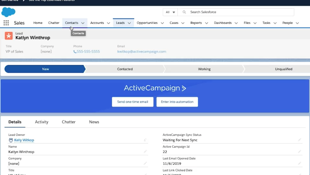Screen dimensions: 310x175
Task: Expand the Reports tab dropdown chevron
Action: (x=207, y=23)
